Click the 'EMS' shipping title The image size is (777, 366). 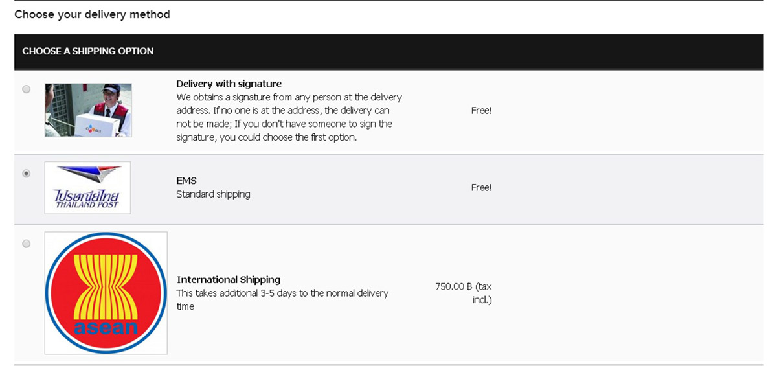pos(186,181)
